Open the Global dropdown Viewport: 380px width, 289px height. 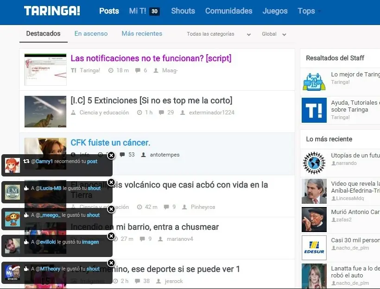tap(274, 34)
